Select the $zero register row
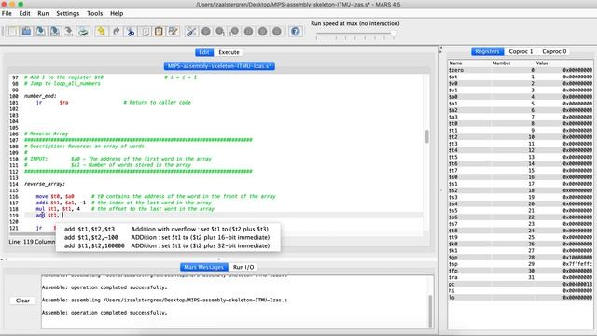The width and height of the screenshot is (597, 336). (x=521, y=70)
